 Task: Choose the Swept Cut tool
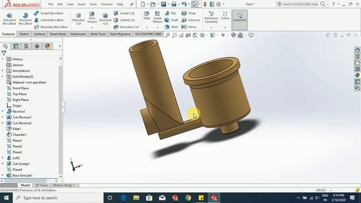pos(124,14)
